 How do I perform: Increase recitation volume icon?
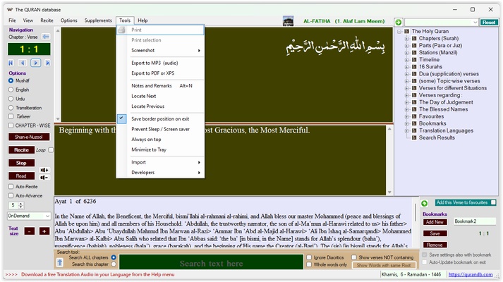pos(44,170)
